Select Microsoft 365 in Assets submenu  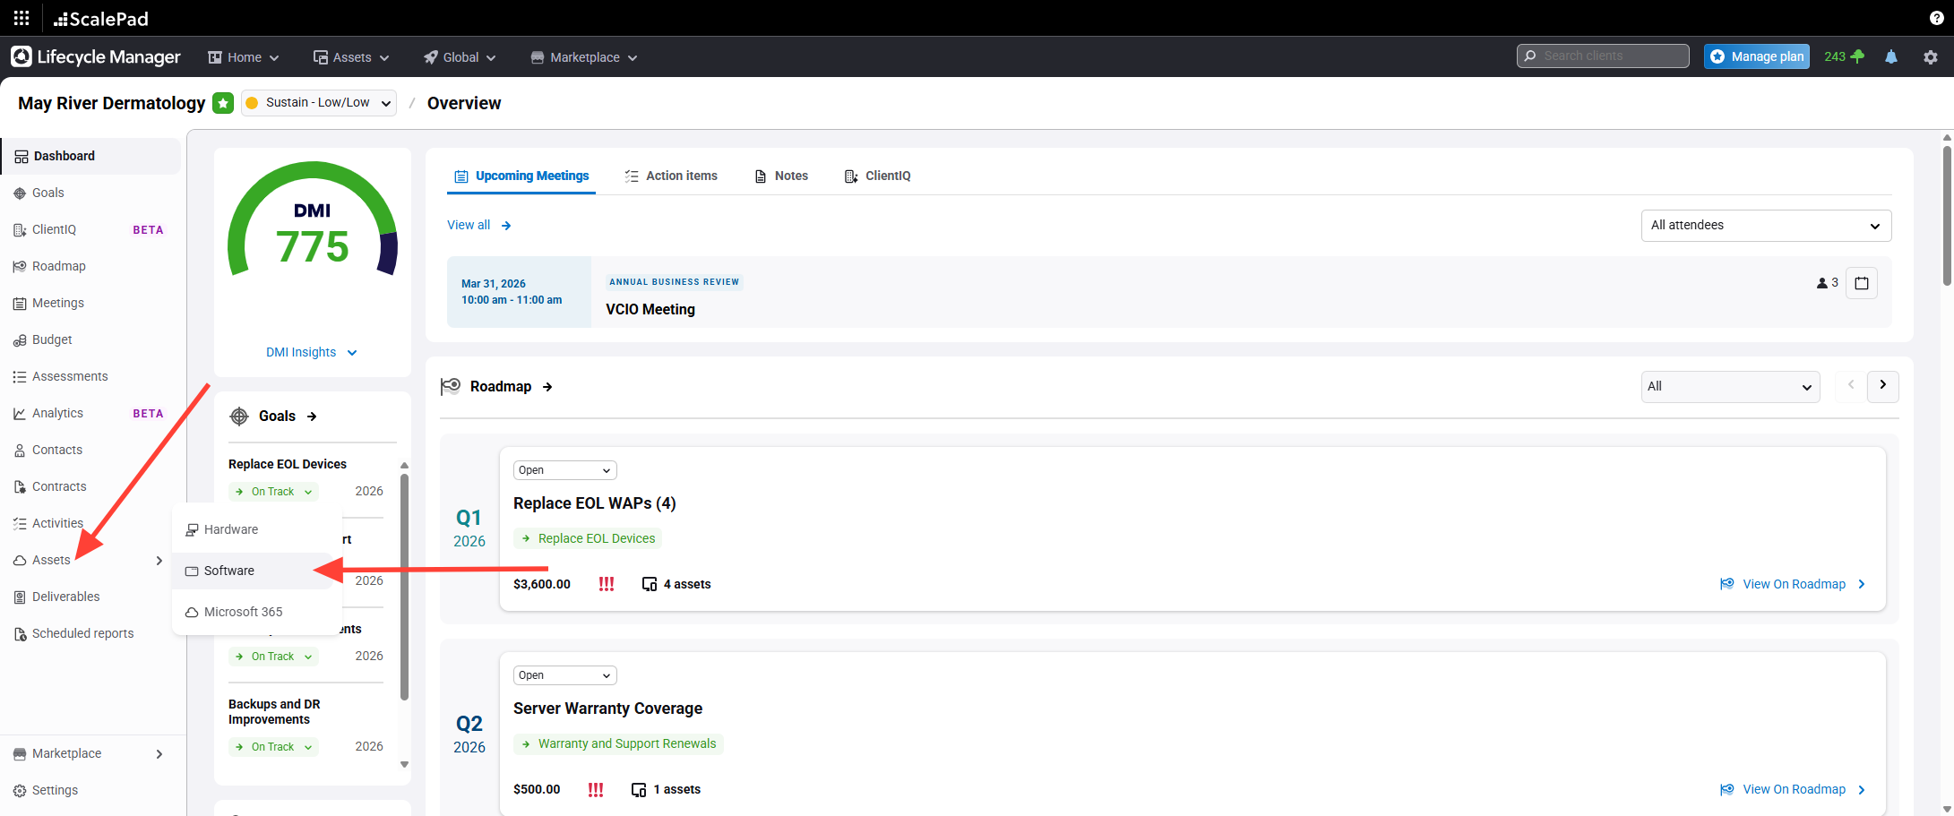point(243,612)
